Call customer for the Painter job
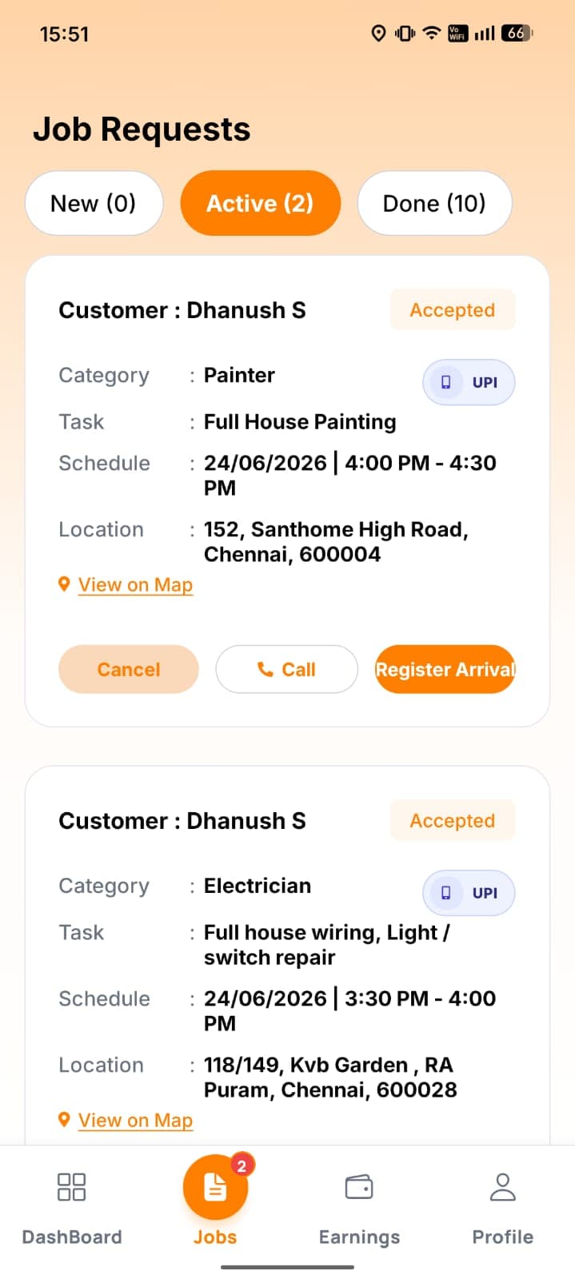 [x=286, y=669]
